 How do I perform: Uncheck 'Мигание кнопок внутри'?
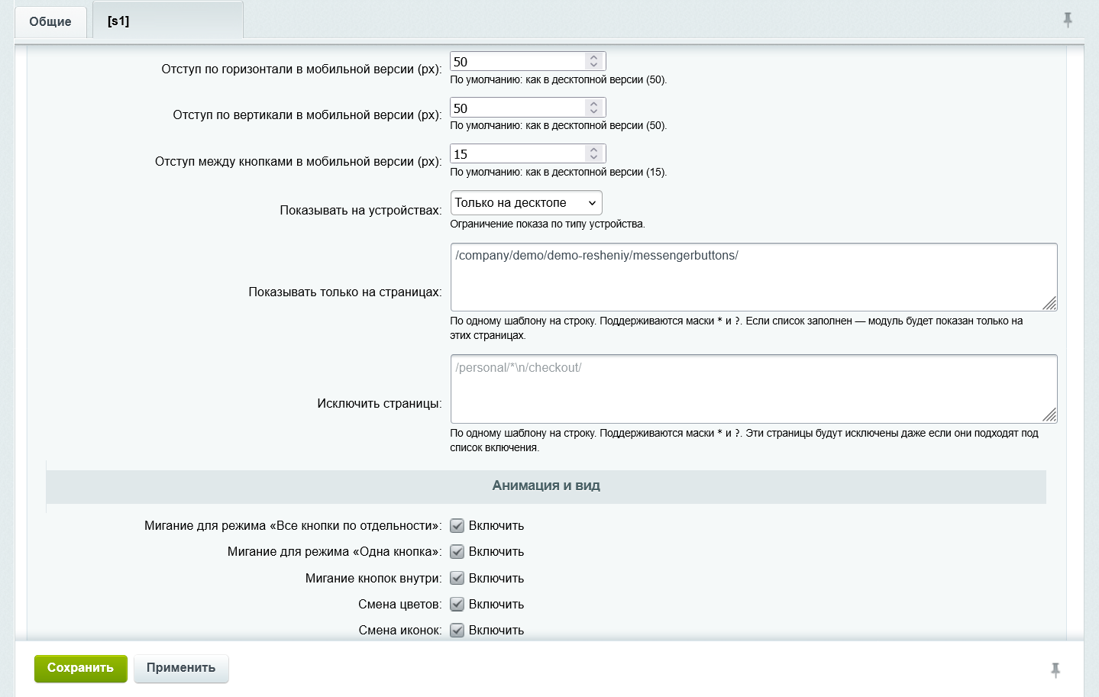tap(457, 578)
